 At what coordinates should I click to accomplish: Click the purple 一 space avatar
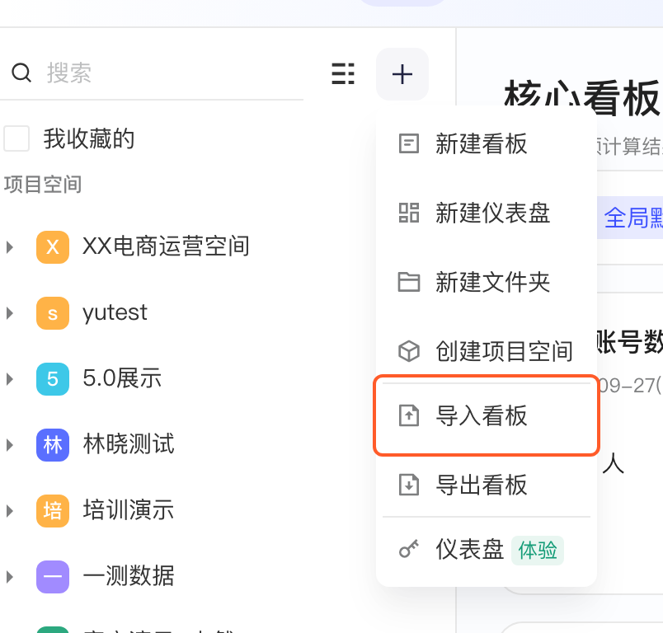click(x=53, y=577)
